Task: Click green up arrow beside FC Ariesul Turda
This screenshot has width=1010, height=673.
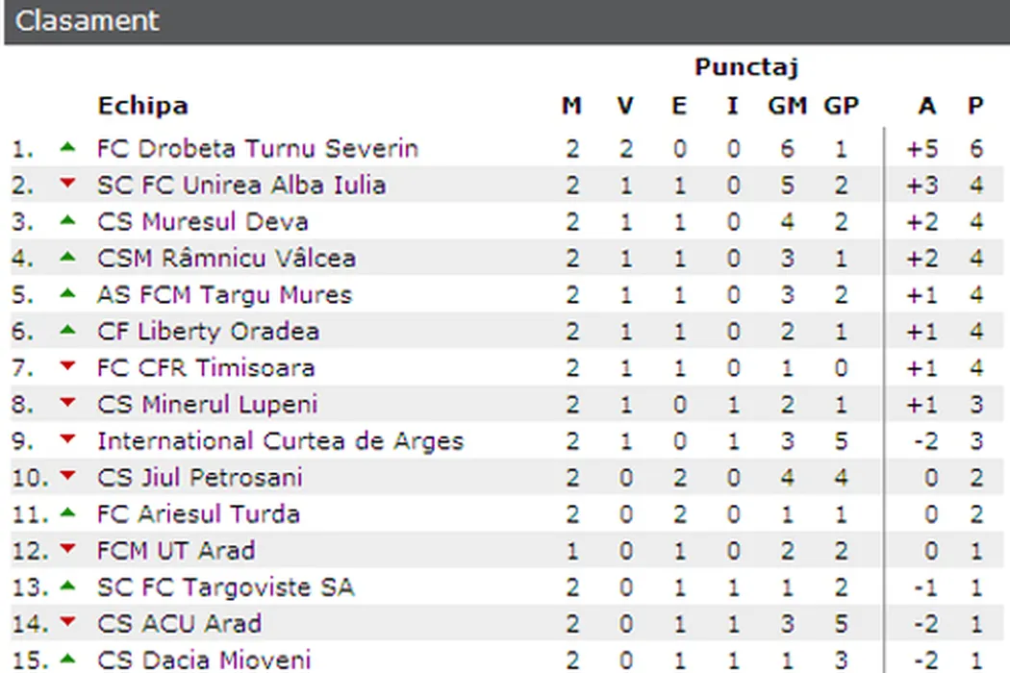Action: [x=66, y=512]
